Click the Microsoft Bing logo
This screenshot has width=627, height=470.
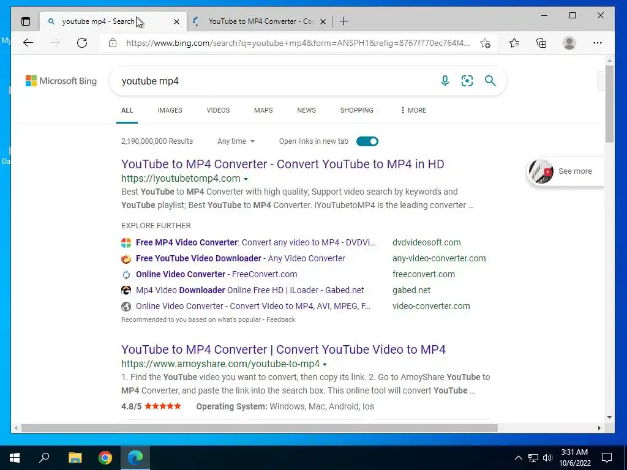point(61,81)
